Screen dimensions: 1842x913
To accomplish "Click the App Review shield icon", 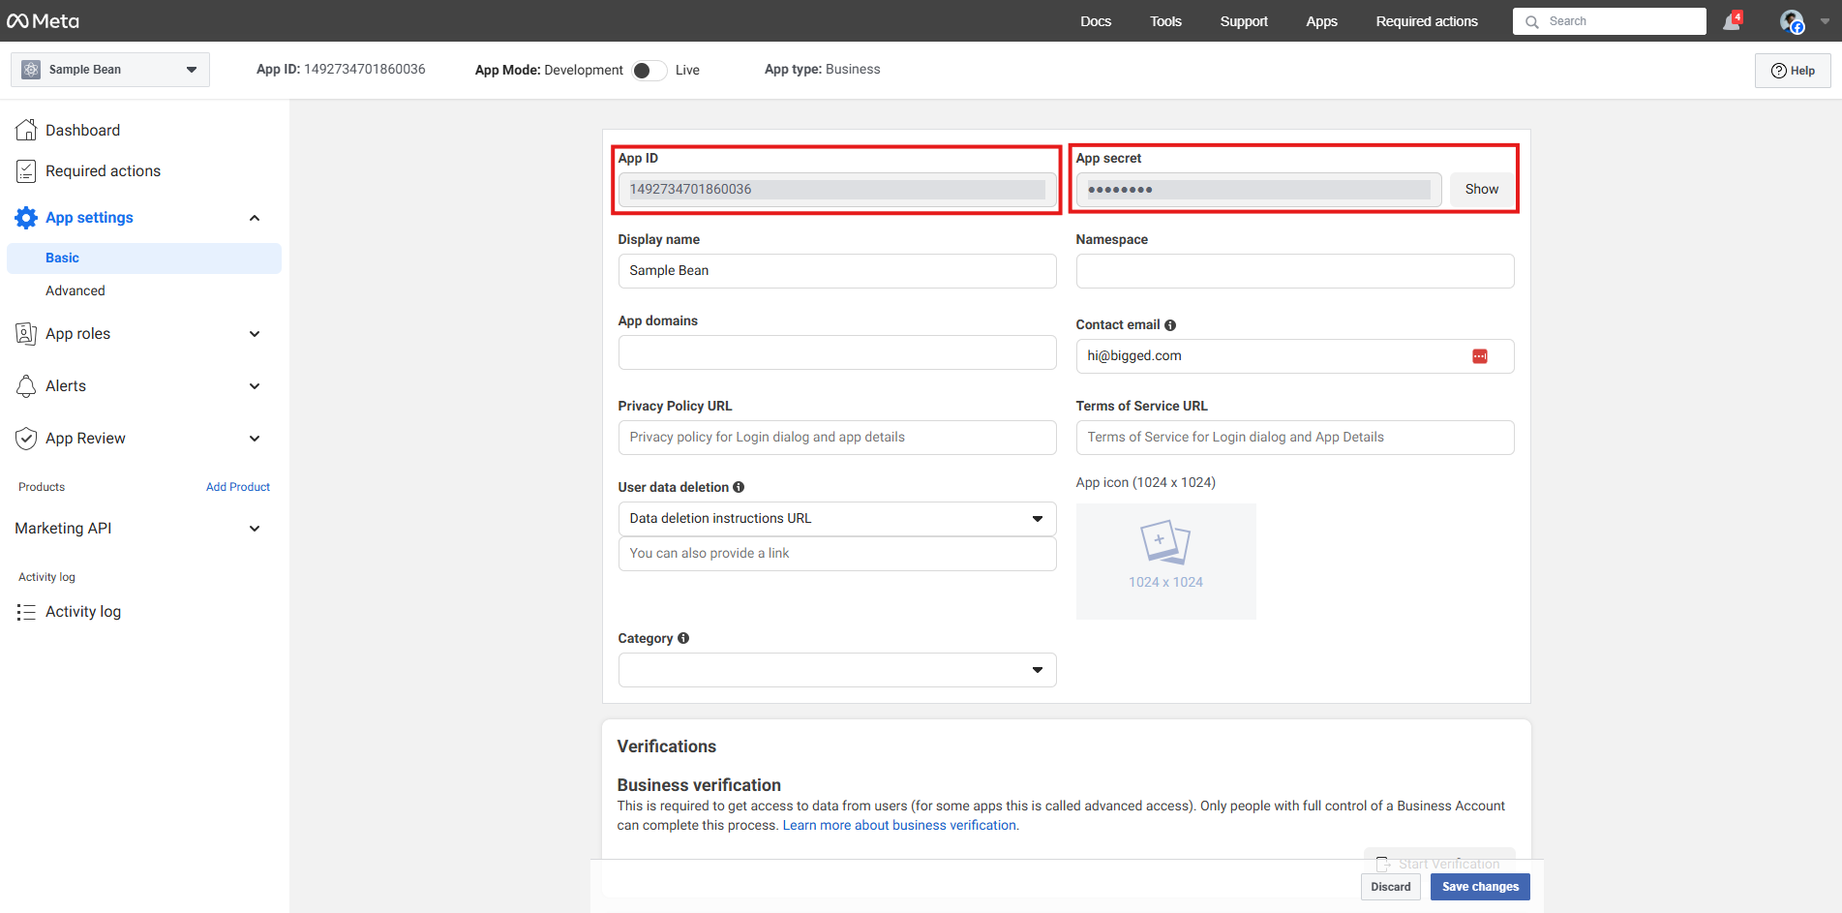I will tap(26, 439).
